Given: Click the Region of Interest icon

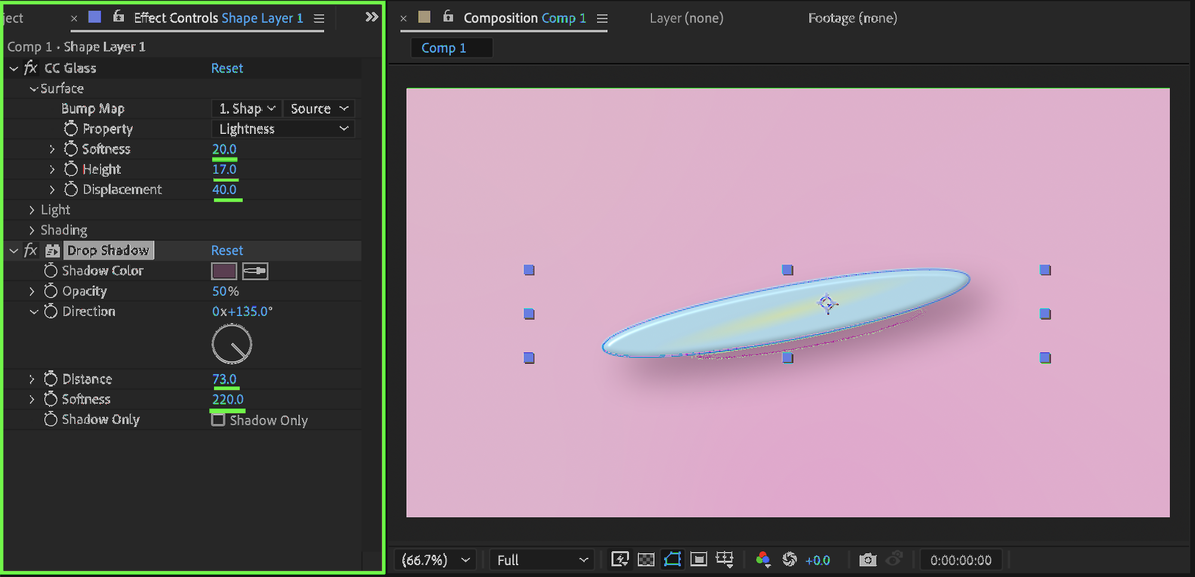Looking at the screenshot, I should [x=698, y=560].
